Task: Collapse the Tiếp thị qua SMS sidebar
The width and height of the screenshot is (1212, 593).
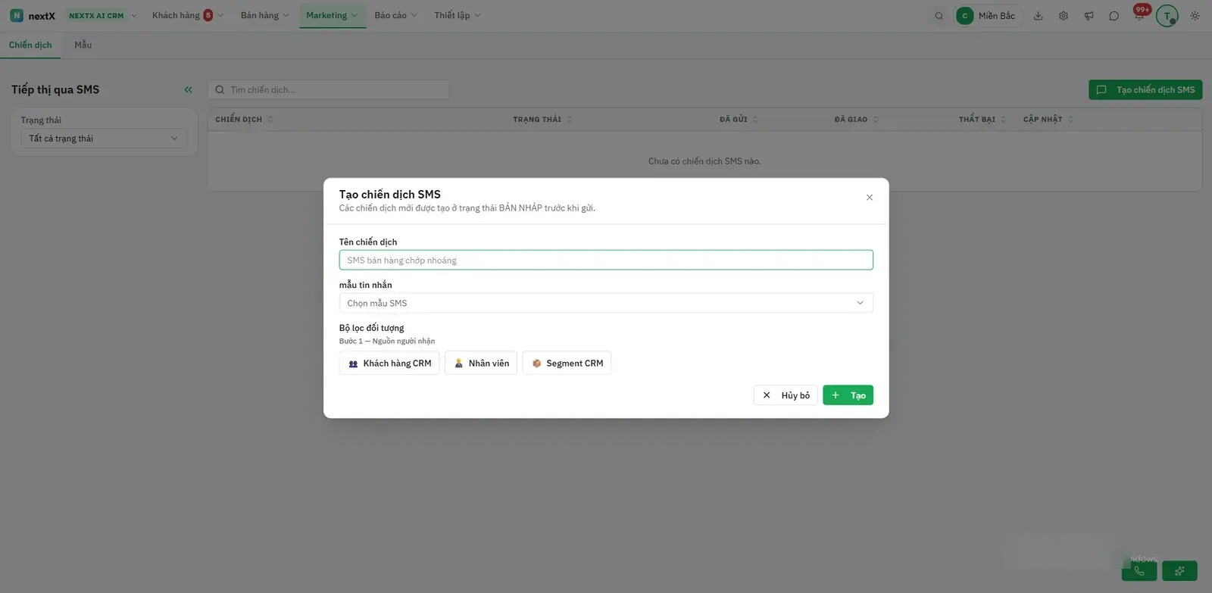Action: click(188, 89)
